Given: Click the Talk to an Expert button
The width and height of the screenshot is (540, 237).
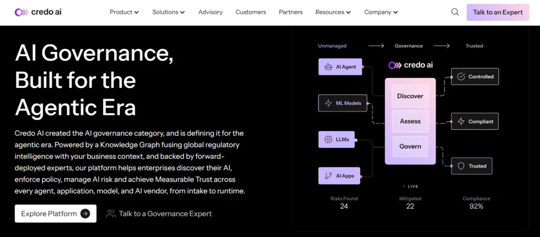Looking at the screenshot, I should tap(498, 12).
